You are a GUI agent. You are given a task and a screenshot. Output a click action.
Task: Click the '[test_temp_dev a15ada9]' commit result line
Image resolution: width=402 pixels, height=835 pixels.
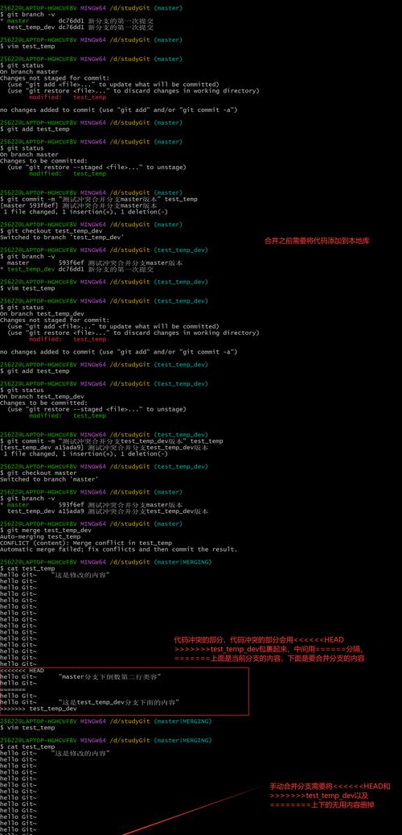coord(104,448)
